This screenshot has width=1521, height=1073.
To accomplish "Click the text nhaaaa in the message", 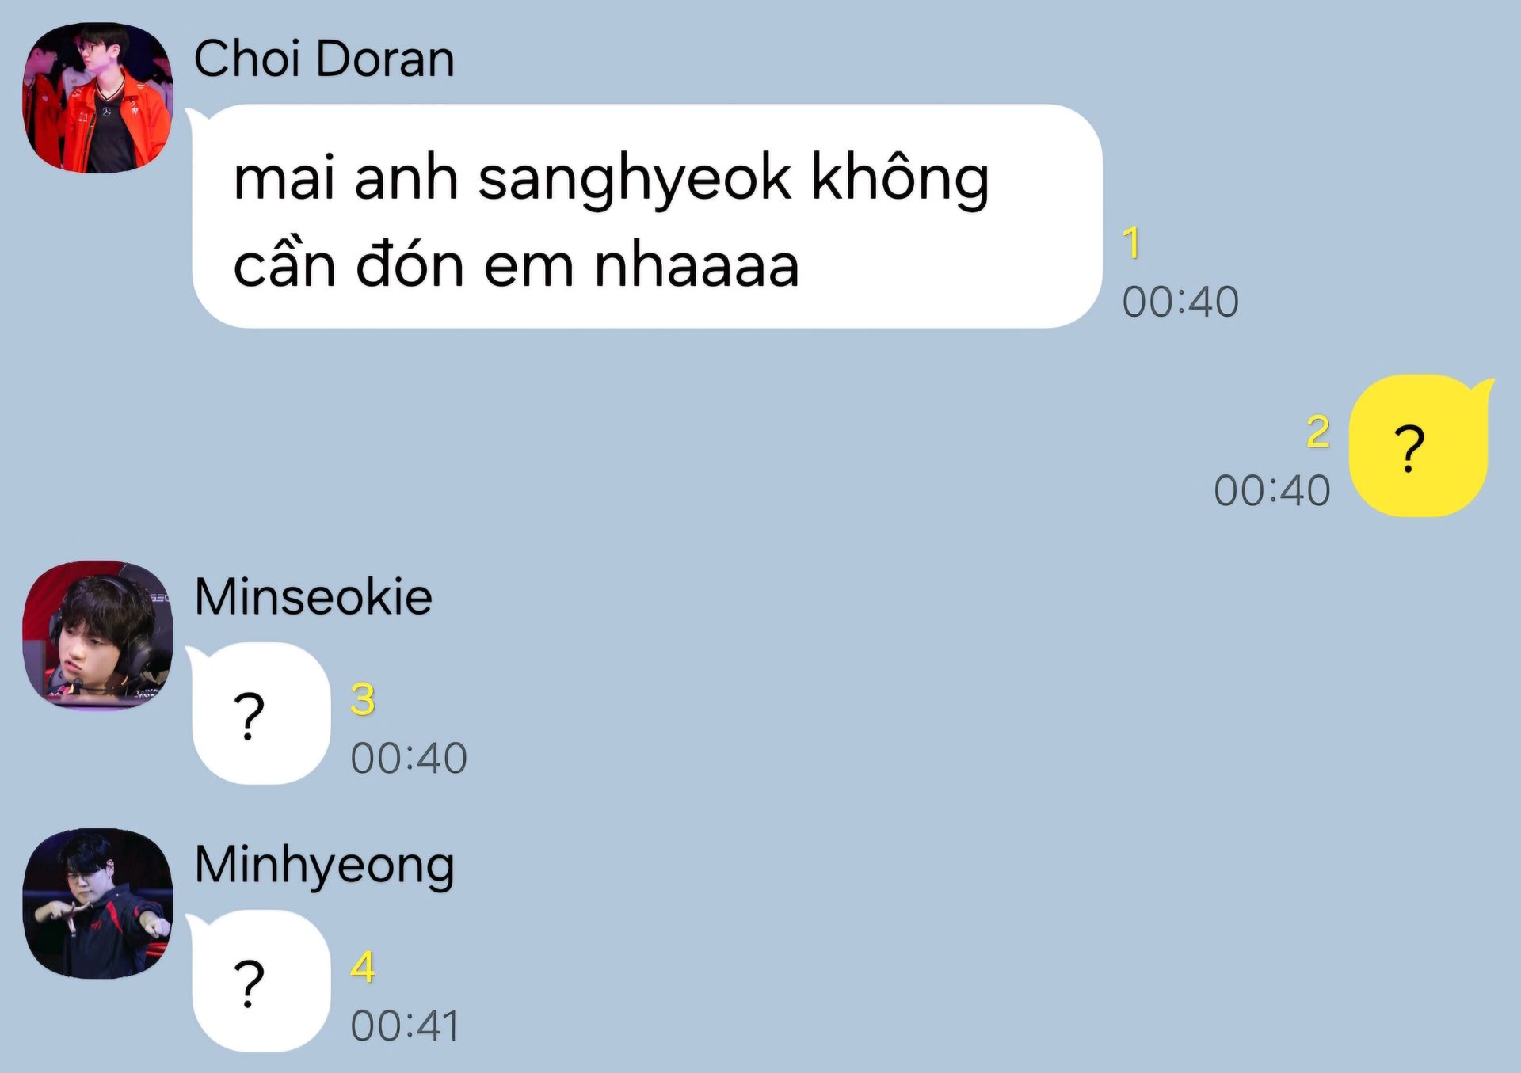I will (x=696, y=265).
